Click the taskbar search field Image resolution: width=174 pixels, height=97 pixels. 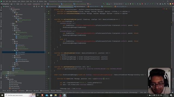[x=20, y=95]
